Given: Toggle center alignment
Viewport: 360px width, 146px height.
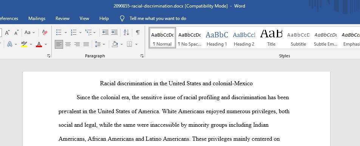Looking at the screenshot, I should 68,44.
